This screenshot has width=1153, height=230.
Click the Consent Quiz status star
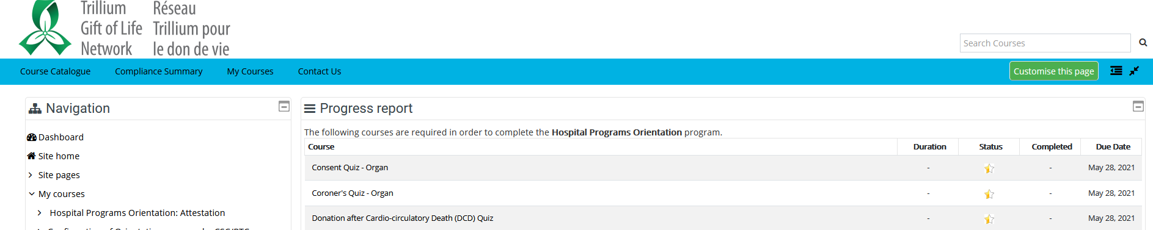pyautogui.click(x=989, y=168)
